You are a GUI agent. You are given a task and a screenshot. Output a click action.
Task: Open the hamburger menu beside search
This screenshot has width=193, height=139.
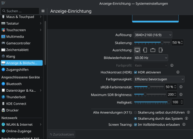pyautogui.click(x=43, y=11)
